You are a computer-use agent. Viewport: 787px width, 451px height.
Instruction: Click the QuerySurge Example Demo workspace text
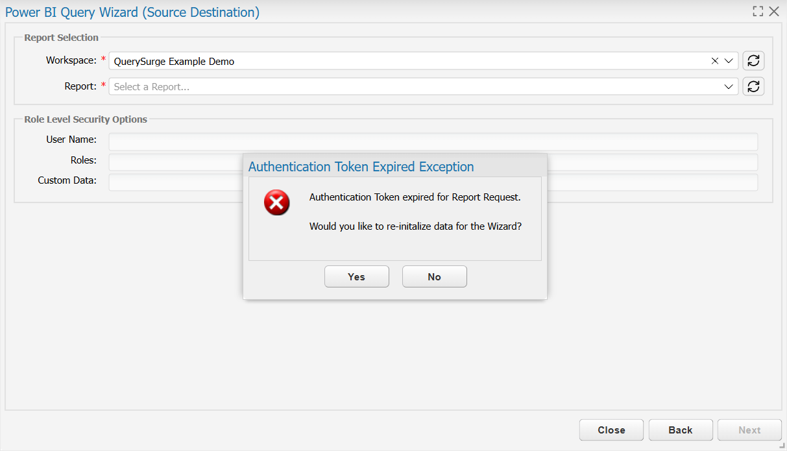tap(174, 62)
